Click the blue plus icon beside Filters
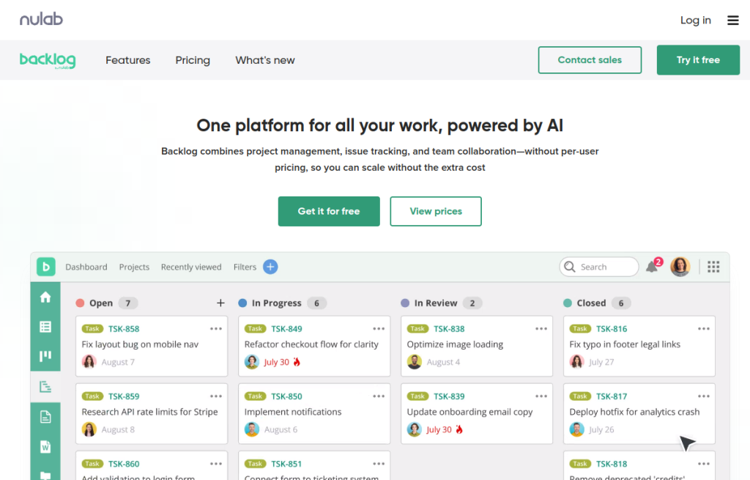 pyautogui.click(x=270, y=267)
